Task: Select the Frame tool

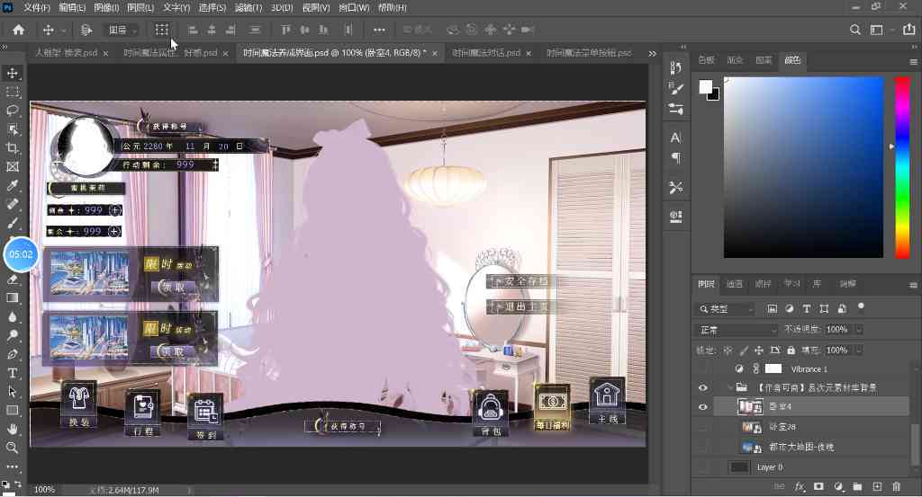Action: 12,167
